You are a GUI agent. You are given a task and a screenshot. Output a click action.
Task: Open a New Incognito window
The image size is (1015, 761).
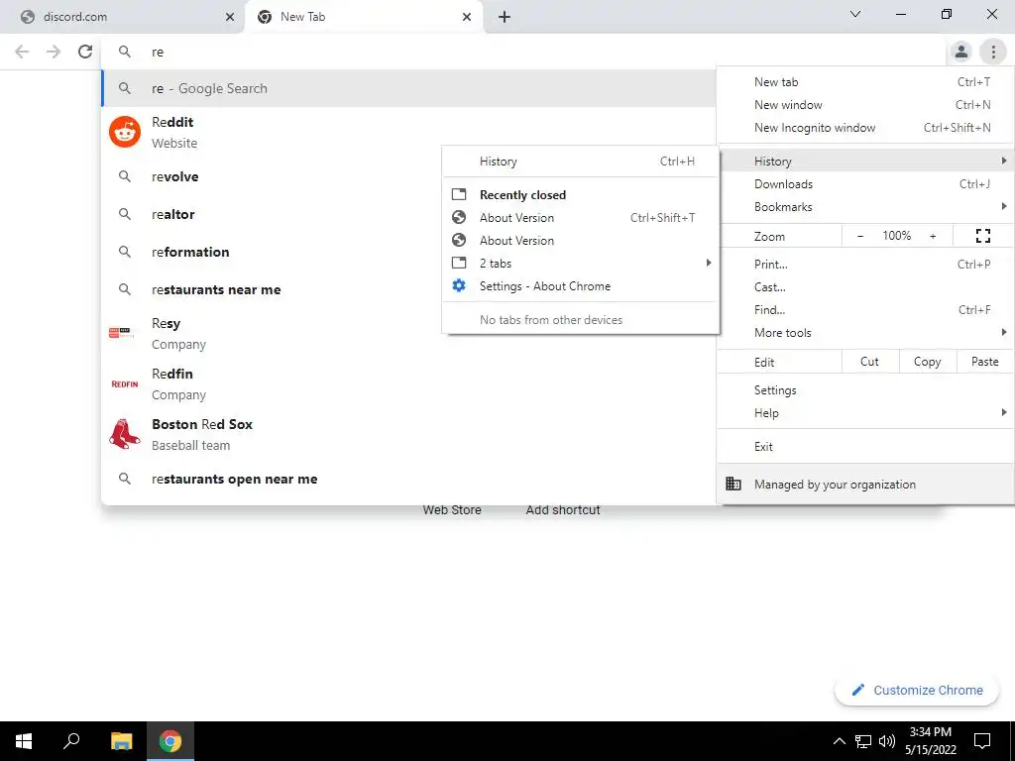pyautogui.click(x=865, y=128)
